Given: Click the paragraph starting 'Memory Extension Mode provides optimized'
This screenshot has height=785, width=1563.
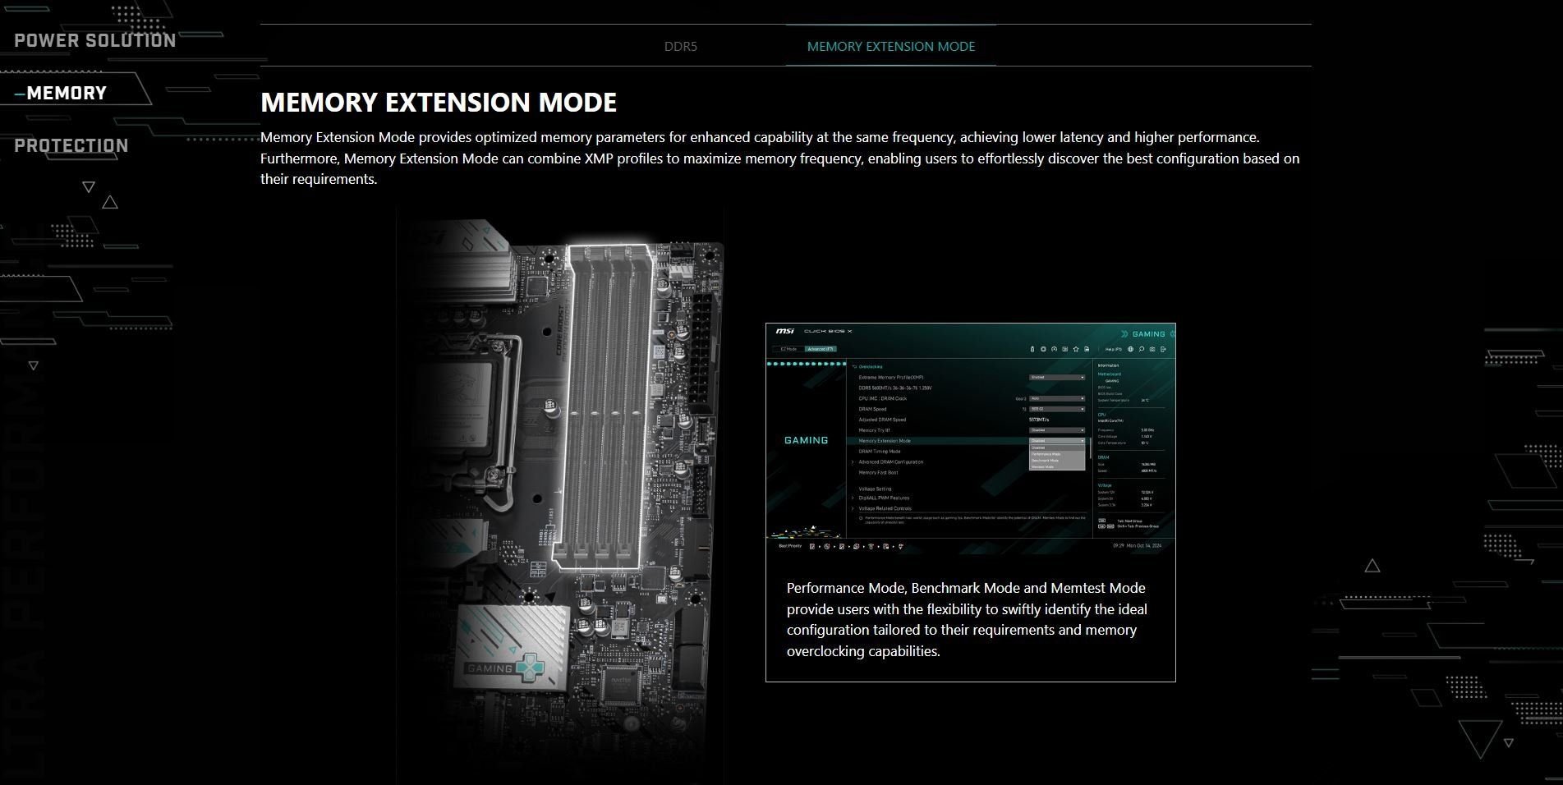Looking at the screenshot, I should 780,158.
